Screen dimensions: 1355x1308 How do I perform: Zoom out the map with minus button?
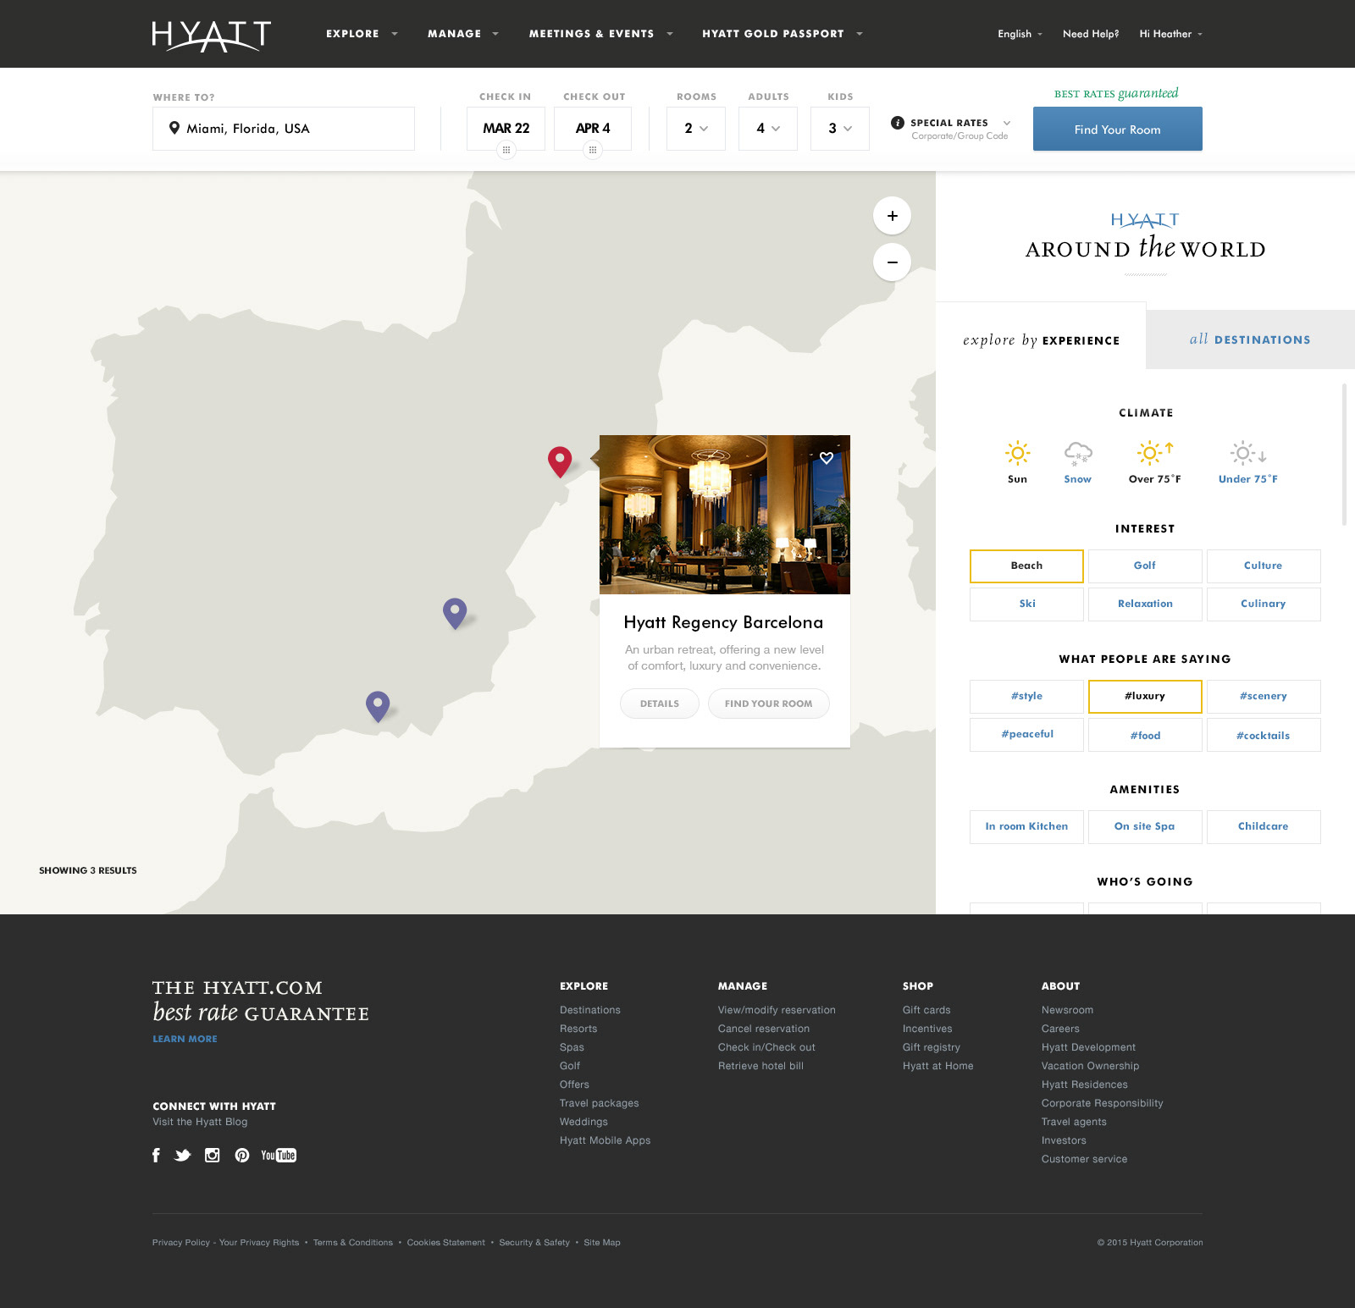pos(892,262)
